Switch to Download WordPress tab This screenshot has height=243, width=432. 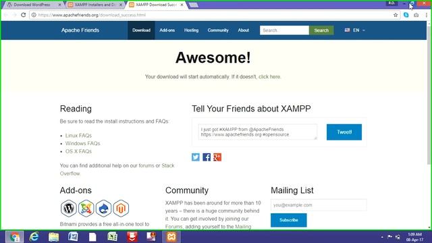32,5
